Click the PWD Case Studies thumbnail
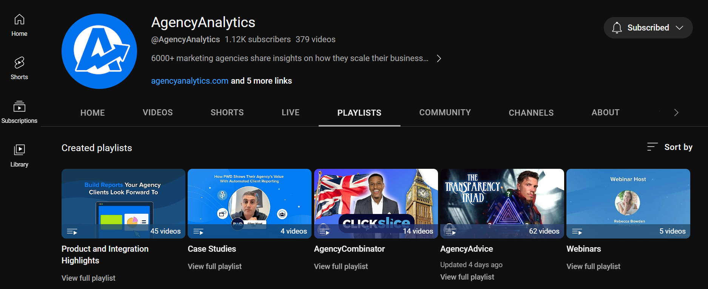 coord(250,203)
